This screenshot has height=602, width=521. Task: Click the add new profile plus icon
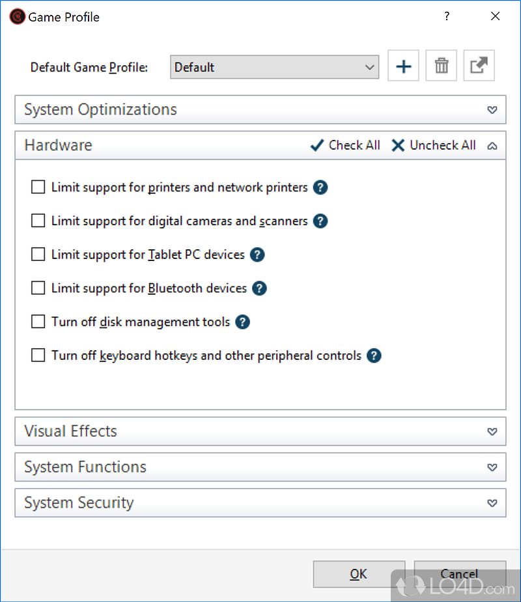pyautogui.click(x=403, y=66)
